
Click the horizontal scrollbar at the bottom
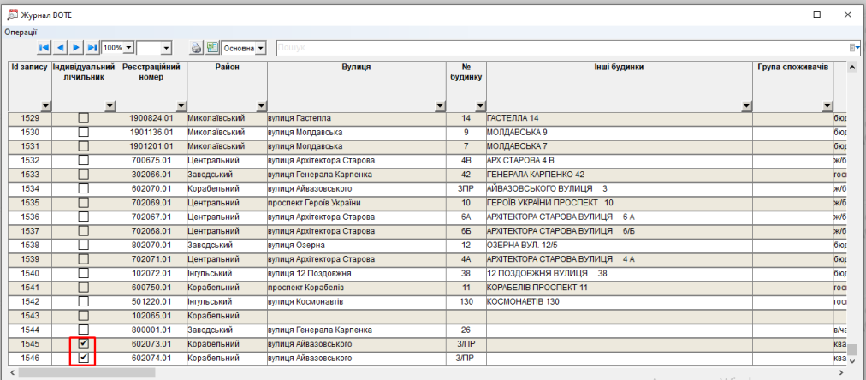(x=428, y=373)
